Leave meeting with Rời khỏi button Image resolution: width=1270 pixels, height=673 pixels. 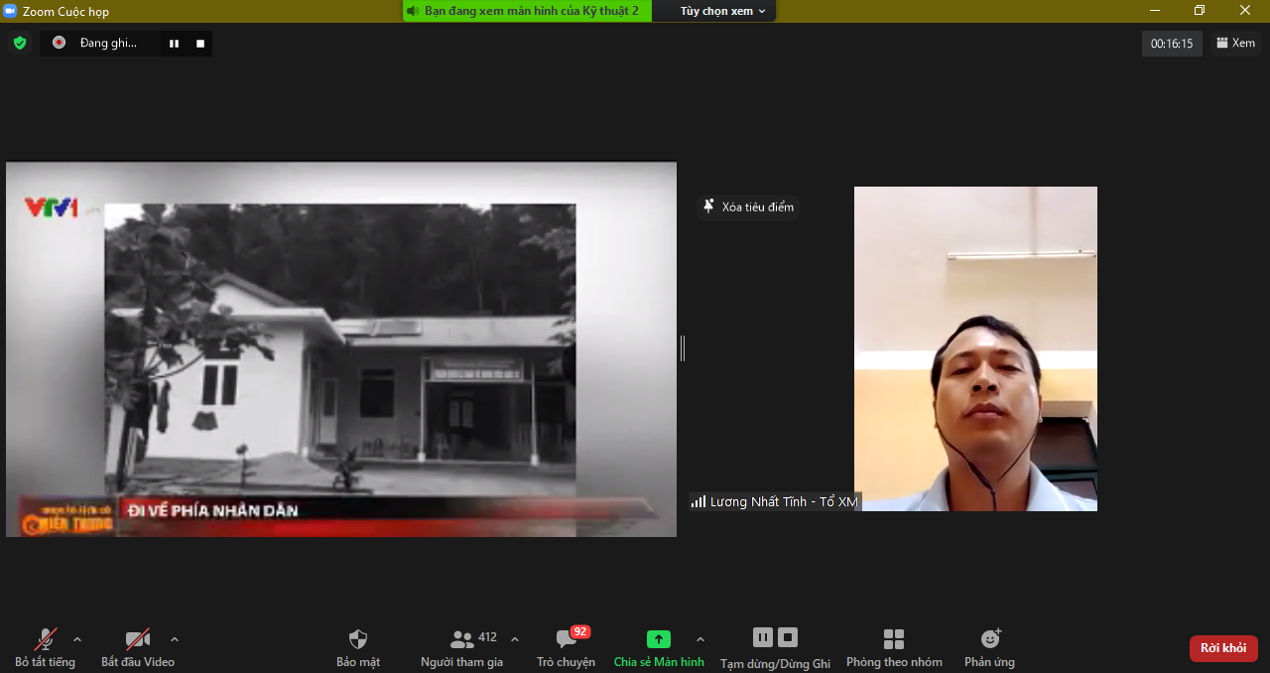(1223, 648)
